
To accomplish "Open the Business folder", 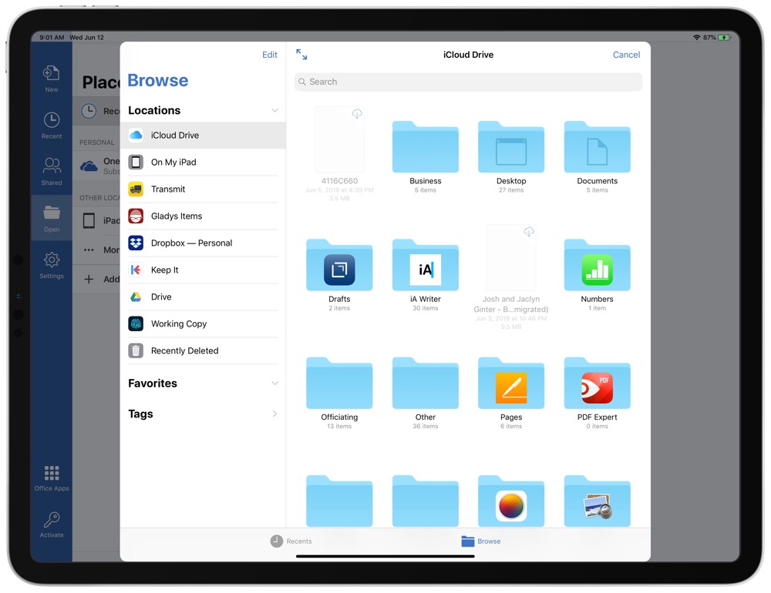I will (426, 157).
